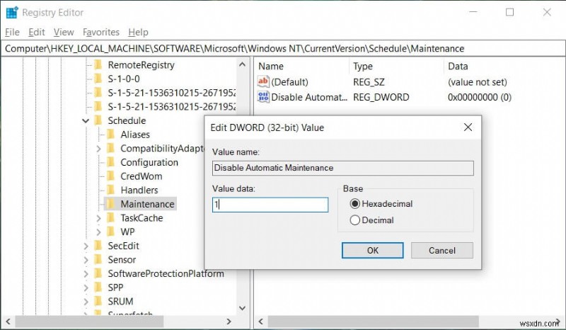The image size is (566, 330).
Task: Close the Edit DWORD dialog with X
Action: tap(468, 127)
